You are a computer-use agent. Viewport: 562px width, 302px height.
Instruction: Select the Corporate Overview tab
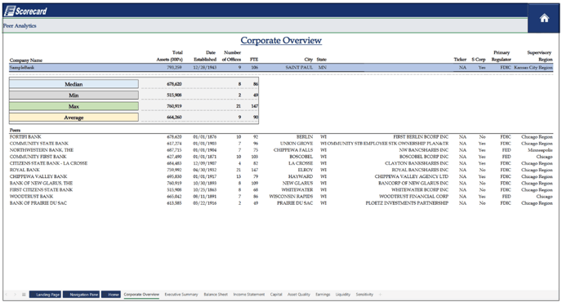pyautogui.click(x=141, y=295)
